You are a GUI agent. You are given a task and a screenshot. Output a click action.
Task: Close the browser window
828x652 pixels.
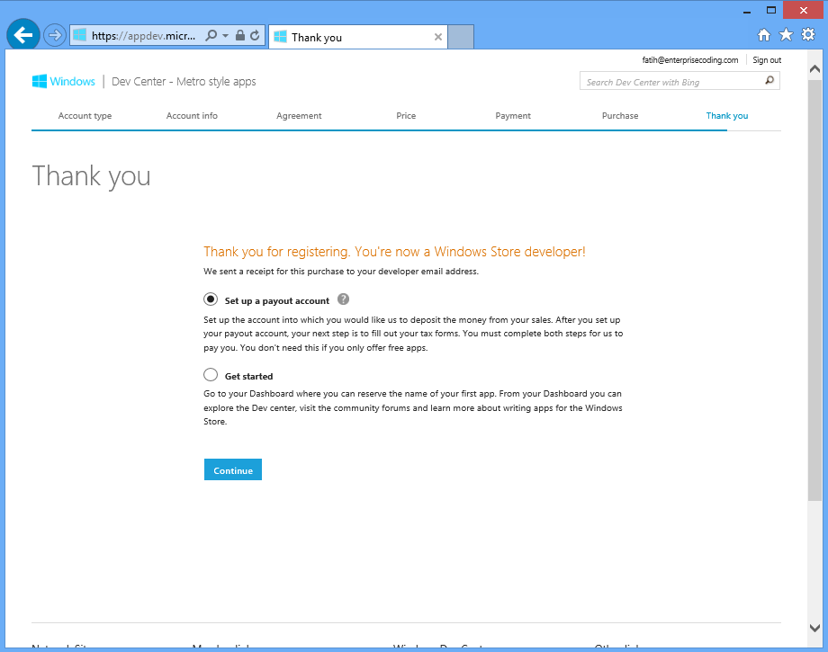803,11
